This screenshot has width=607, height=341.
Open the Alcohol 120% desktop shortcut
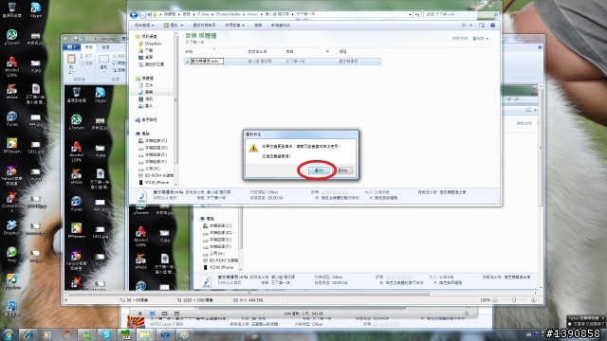coord(11,66)
